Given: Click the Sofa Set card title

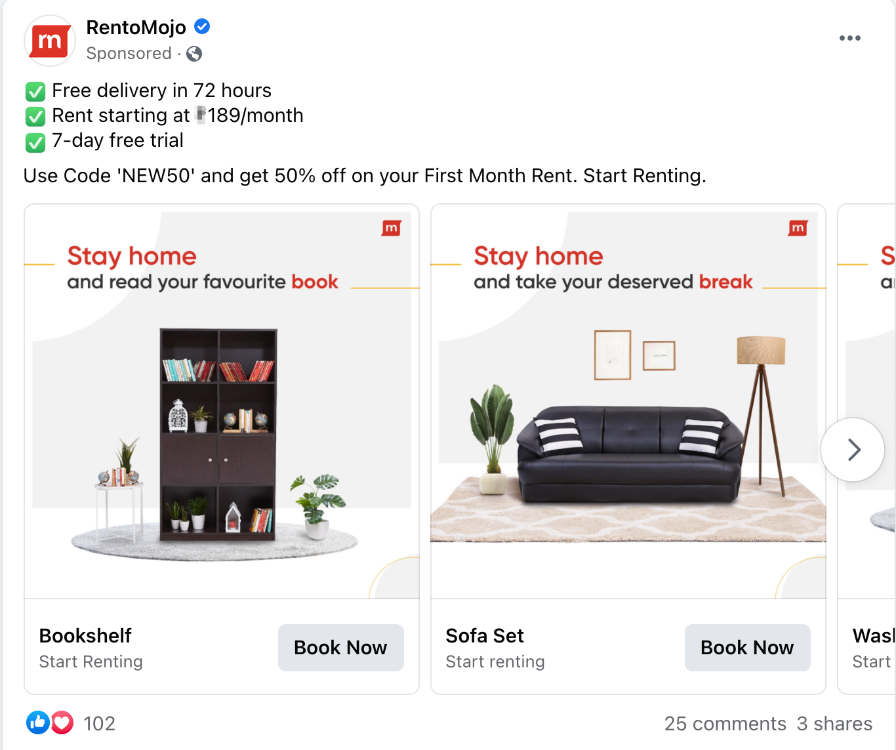Looking at the screenshot, I should click(485, 635).
